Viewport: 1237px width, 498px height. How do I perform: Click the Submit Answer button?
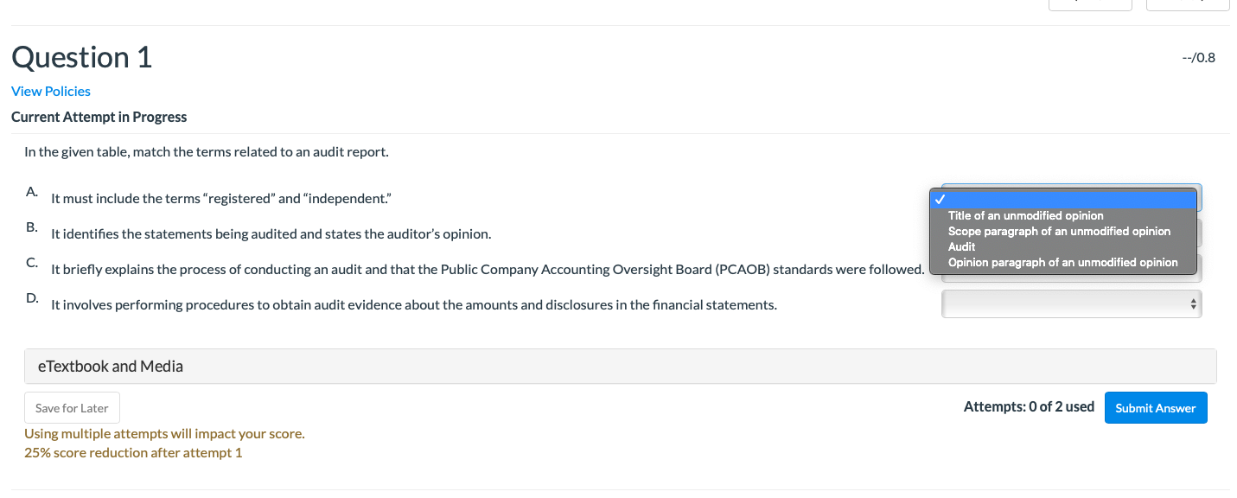pyautogui.click(x=1156, y=407)
